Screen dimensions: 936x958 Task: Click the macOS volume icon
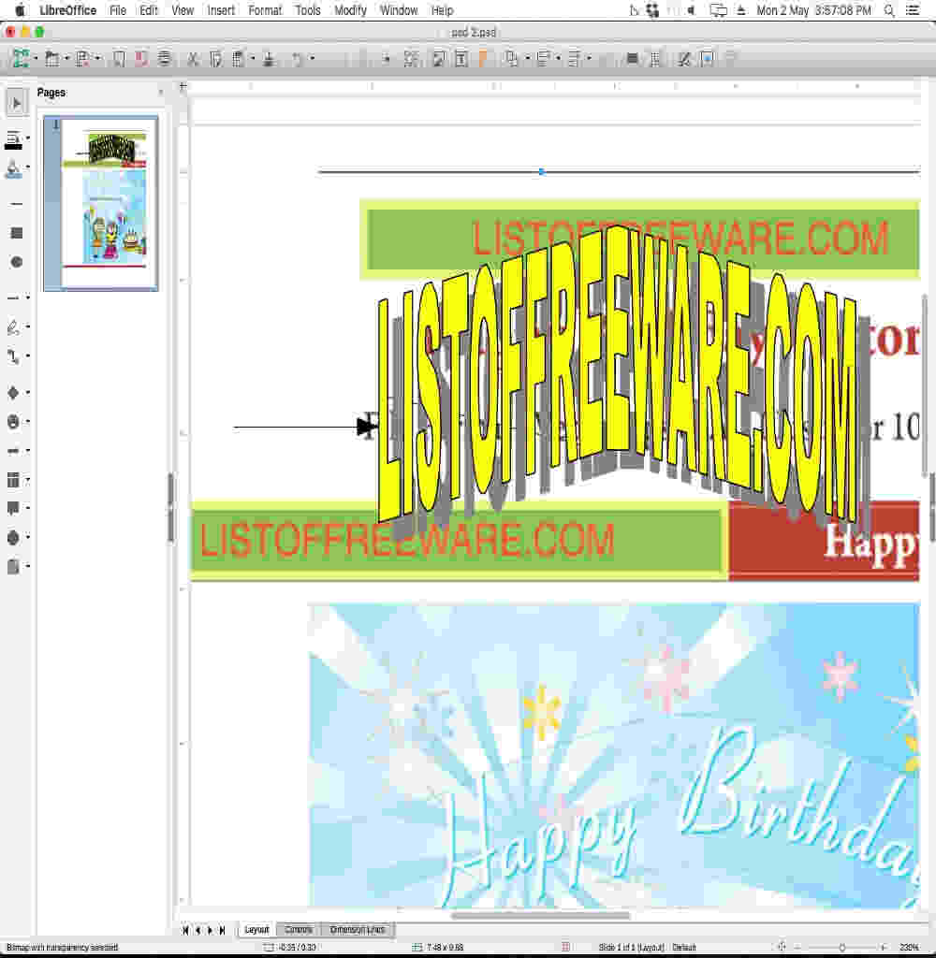(x=692, y=10)
